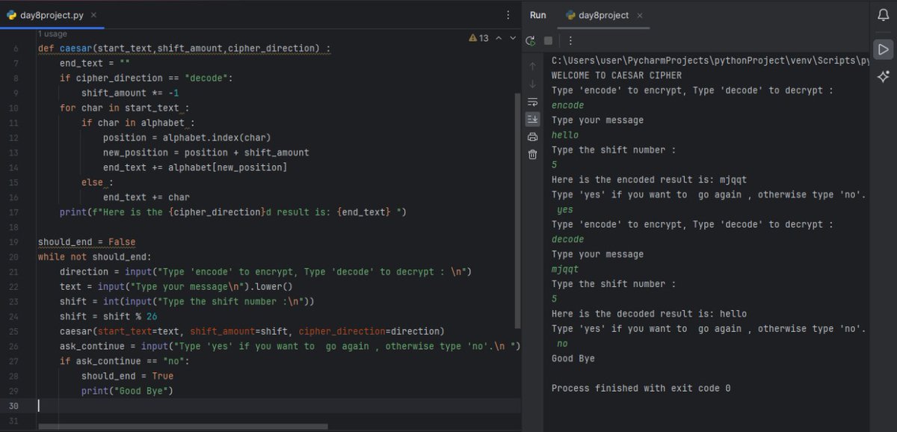Click the editor horizontal scrollbar
Image resolution: width=897 pixels, height=432 pixels.
[x=183, y=427]
